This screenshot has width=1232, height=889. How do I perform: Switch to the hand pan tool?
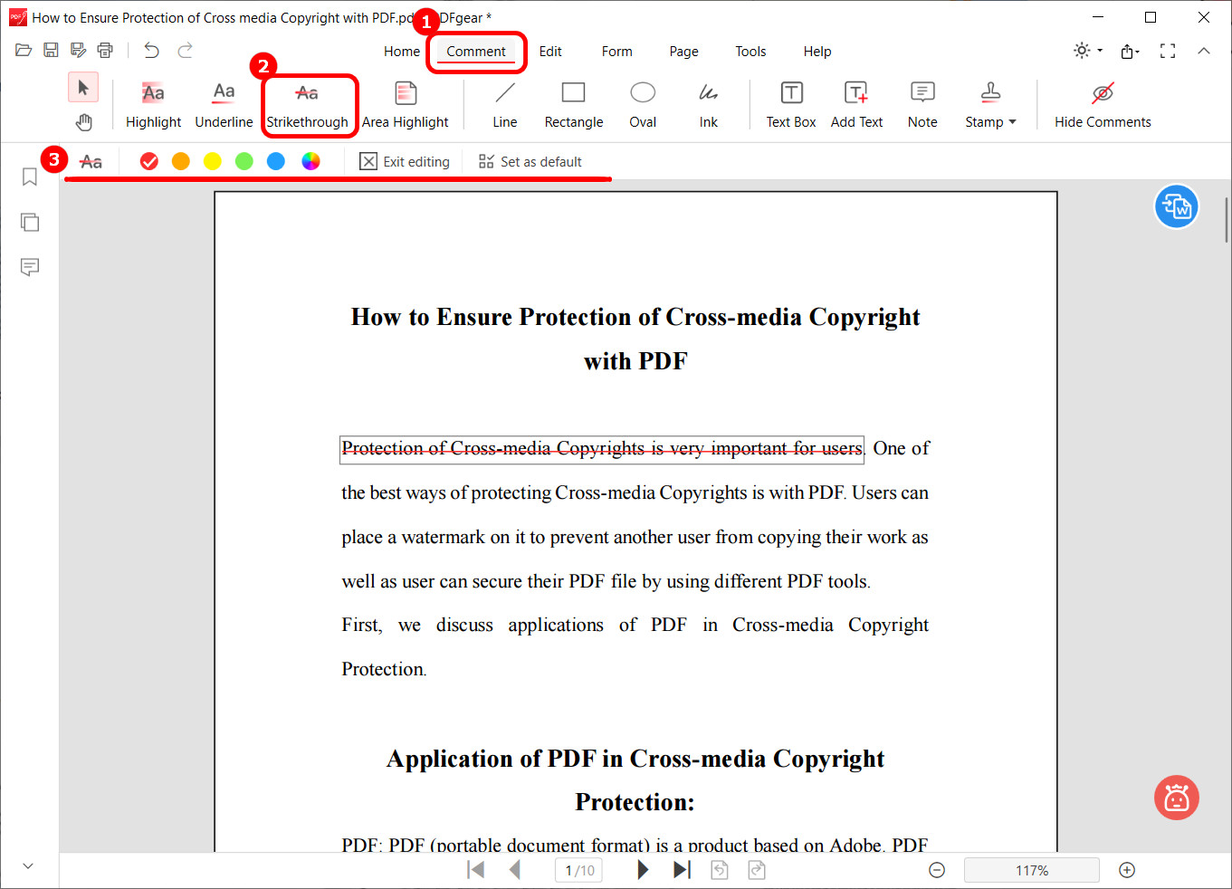pos(83,120)
